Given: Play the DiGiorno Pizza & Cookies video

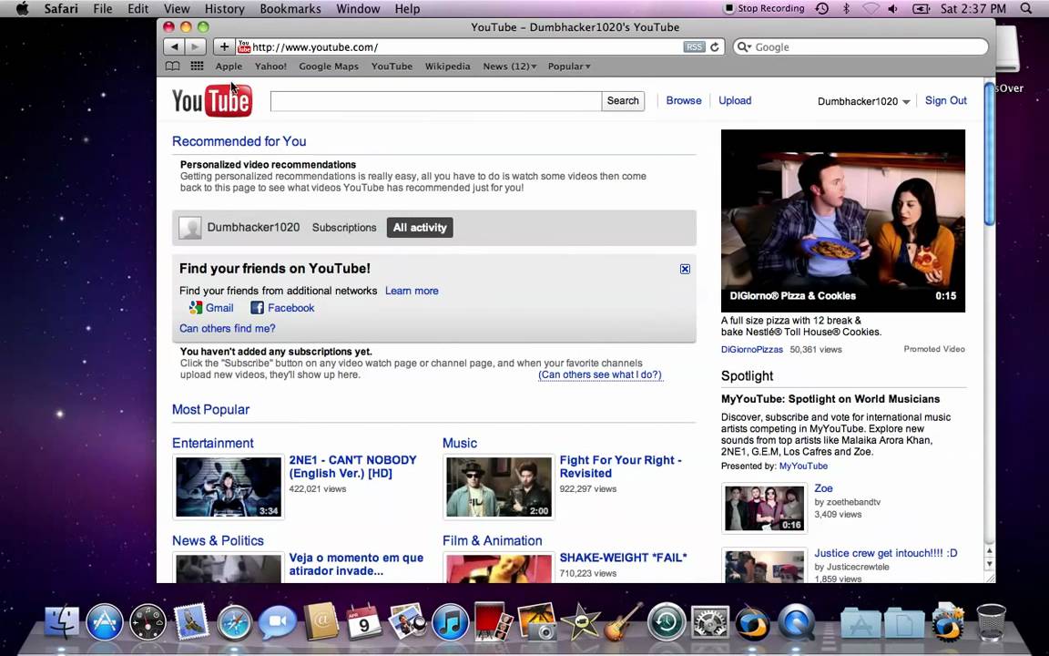Looking at the screenshot, I should coord(843,220).
